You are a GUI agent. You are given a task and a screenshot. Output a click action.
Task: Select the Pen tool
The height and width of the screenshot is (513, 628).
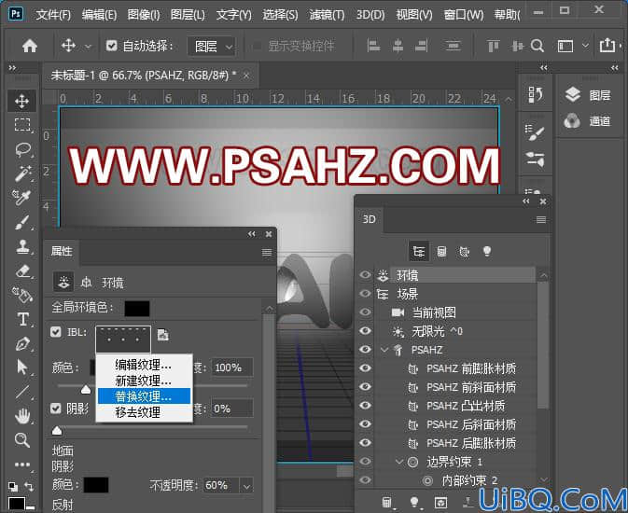tap(22, 343)
